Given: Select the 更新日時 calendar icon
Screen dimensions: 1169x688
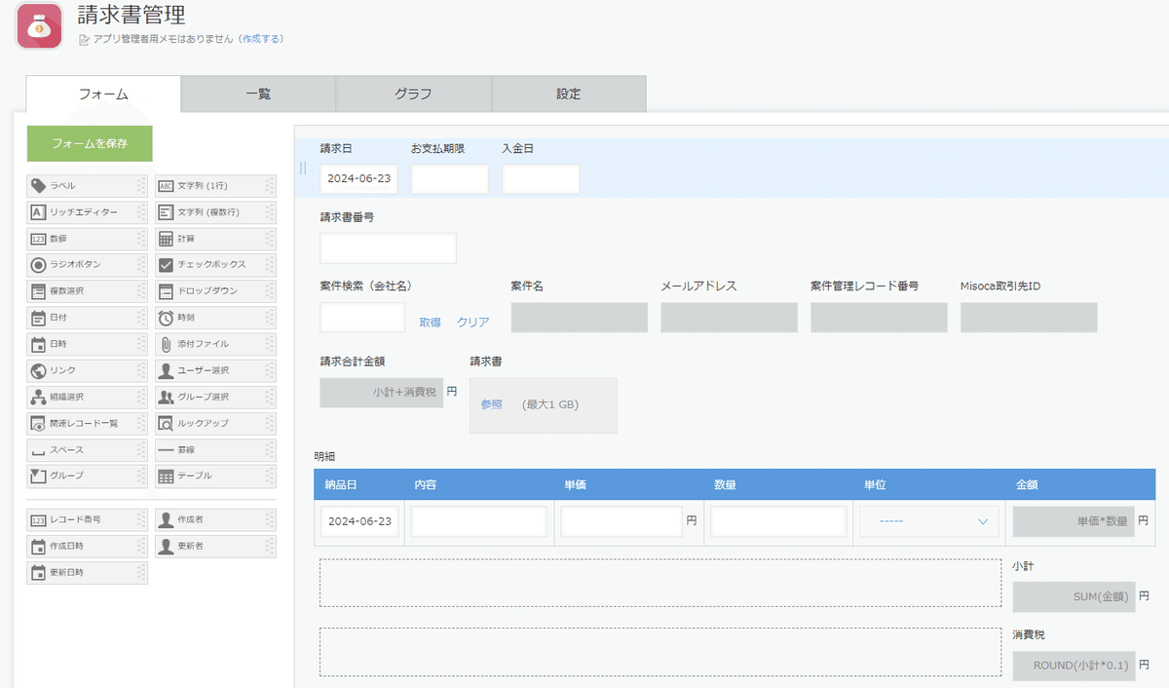Looking at the screenshot, I should (x=38, y=573).
